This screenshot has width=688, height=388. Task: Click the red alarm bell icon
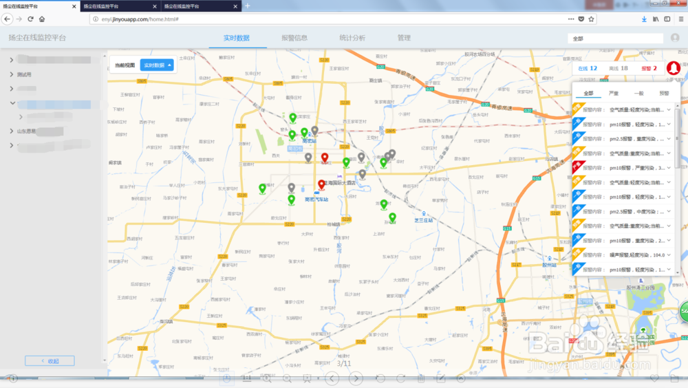click(x=674, y=68)
